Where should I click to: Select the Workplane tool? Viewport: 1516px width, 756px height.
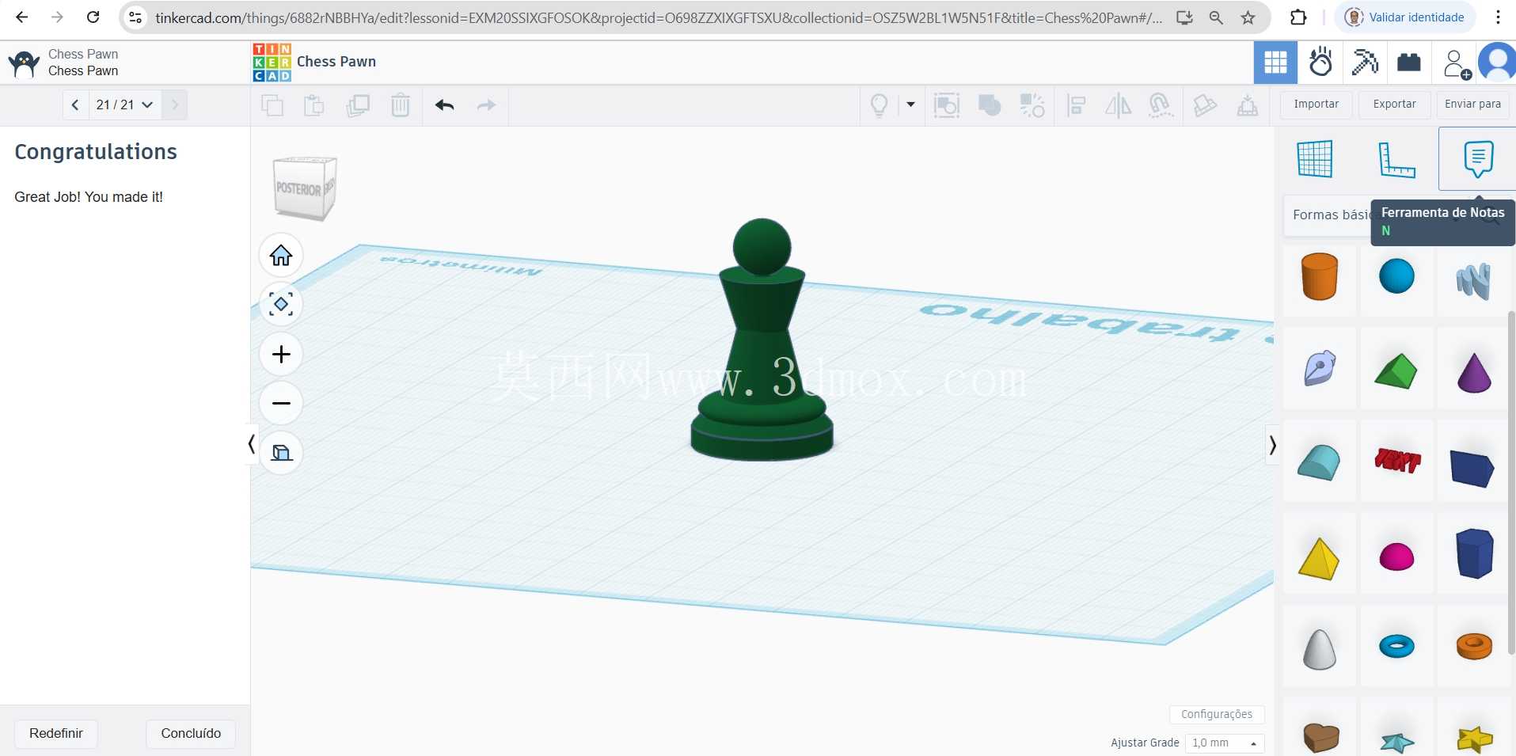click(1315, 159)
